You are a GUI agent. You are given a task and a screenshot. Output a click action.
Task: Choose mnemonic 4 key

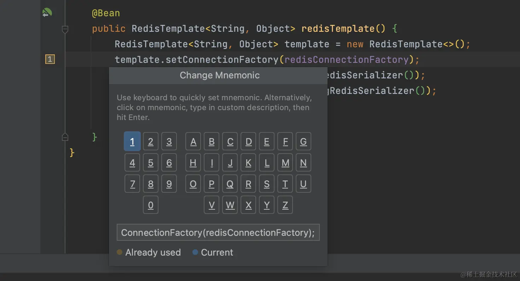[132, 162]
